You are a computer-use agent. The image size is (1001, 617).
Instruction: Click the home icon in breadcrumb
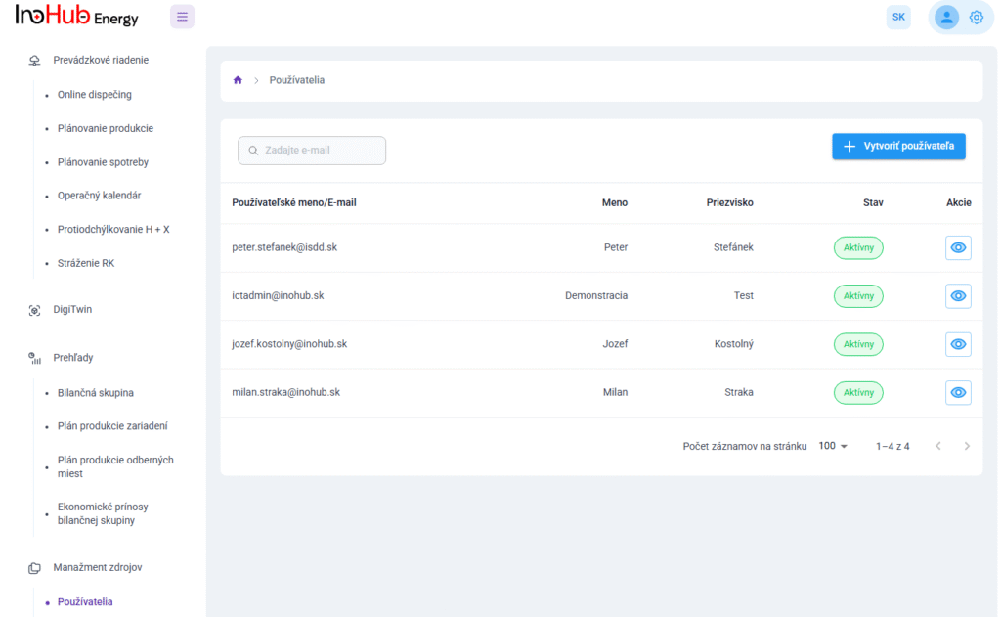(x=238, y=80)
